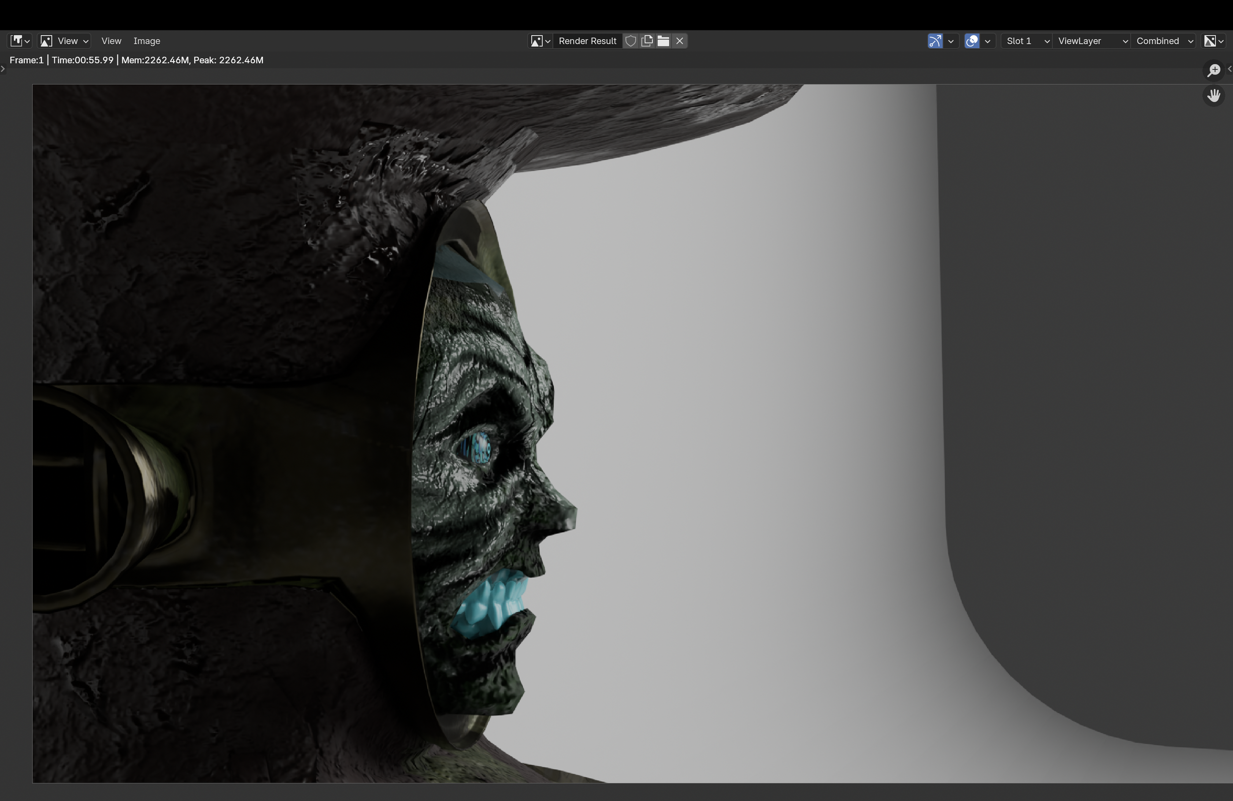1233x801 pixels.
Task: Open the Slot 1 render slot dropdown
Action: coord(1027,41)
